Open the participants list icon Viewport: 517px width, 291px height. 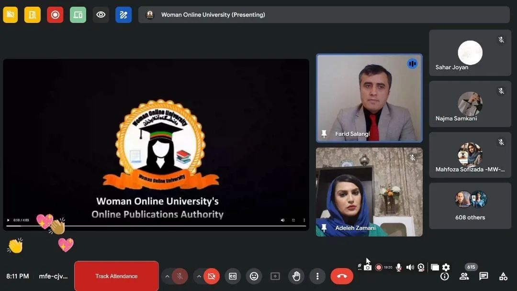pyautogui.click(x=463, y=276)
